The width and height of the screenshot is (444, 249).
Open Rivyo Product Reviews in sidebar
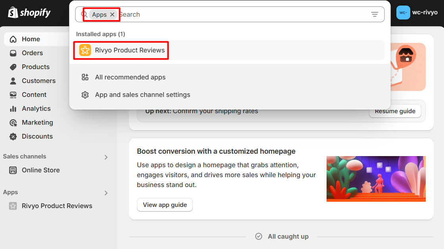[57, 206]
